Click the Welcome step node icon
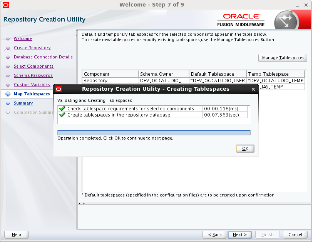This screenshot has width=313, height=243. pyautogui.click(x=8, y=39)
